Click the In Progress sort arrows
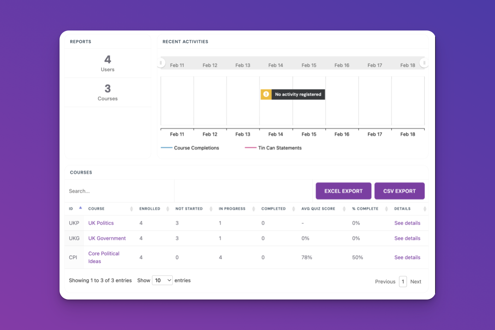Screen dimensions: 495x330 click(x=254, y=209)
